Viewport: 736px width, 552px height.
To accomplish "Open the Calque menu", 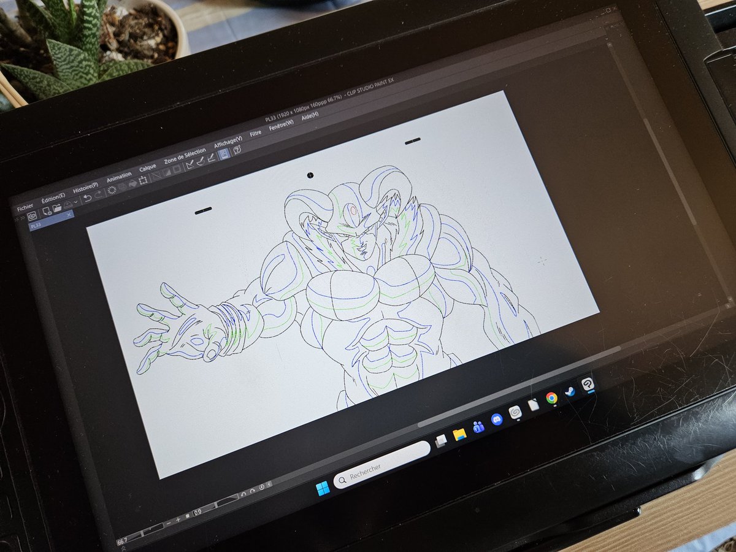I will click(148, 167).
